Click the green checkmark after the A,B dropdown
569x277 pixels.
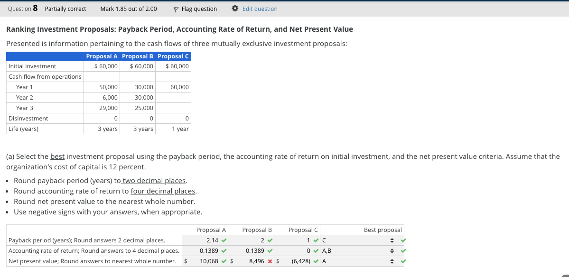[x=403, y=250]
